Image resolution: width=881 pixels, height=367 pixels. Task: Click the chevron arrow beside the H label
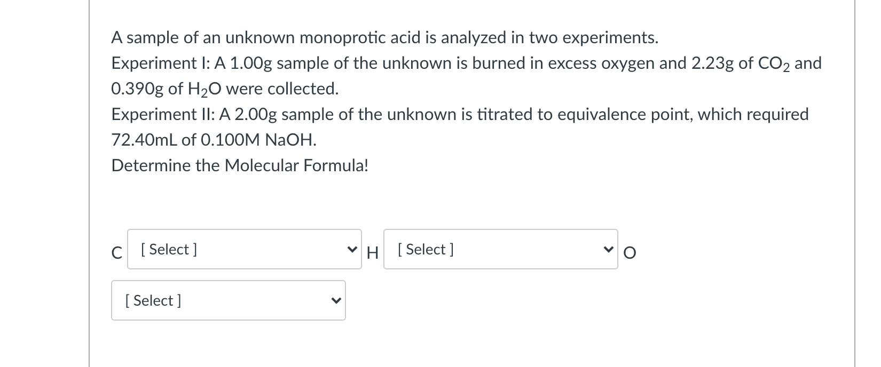click(351, 249)
